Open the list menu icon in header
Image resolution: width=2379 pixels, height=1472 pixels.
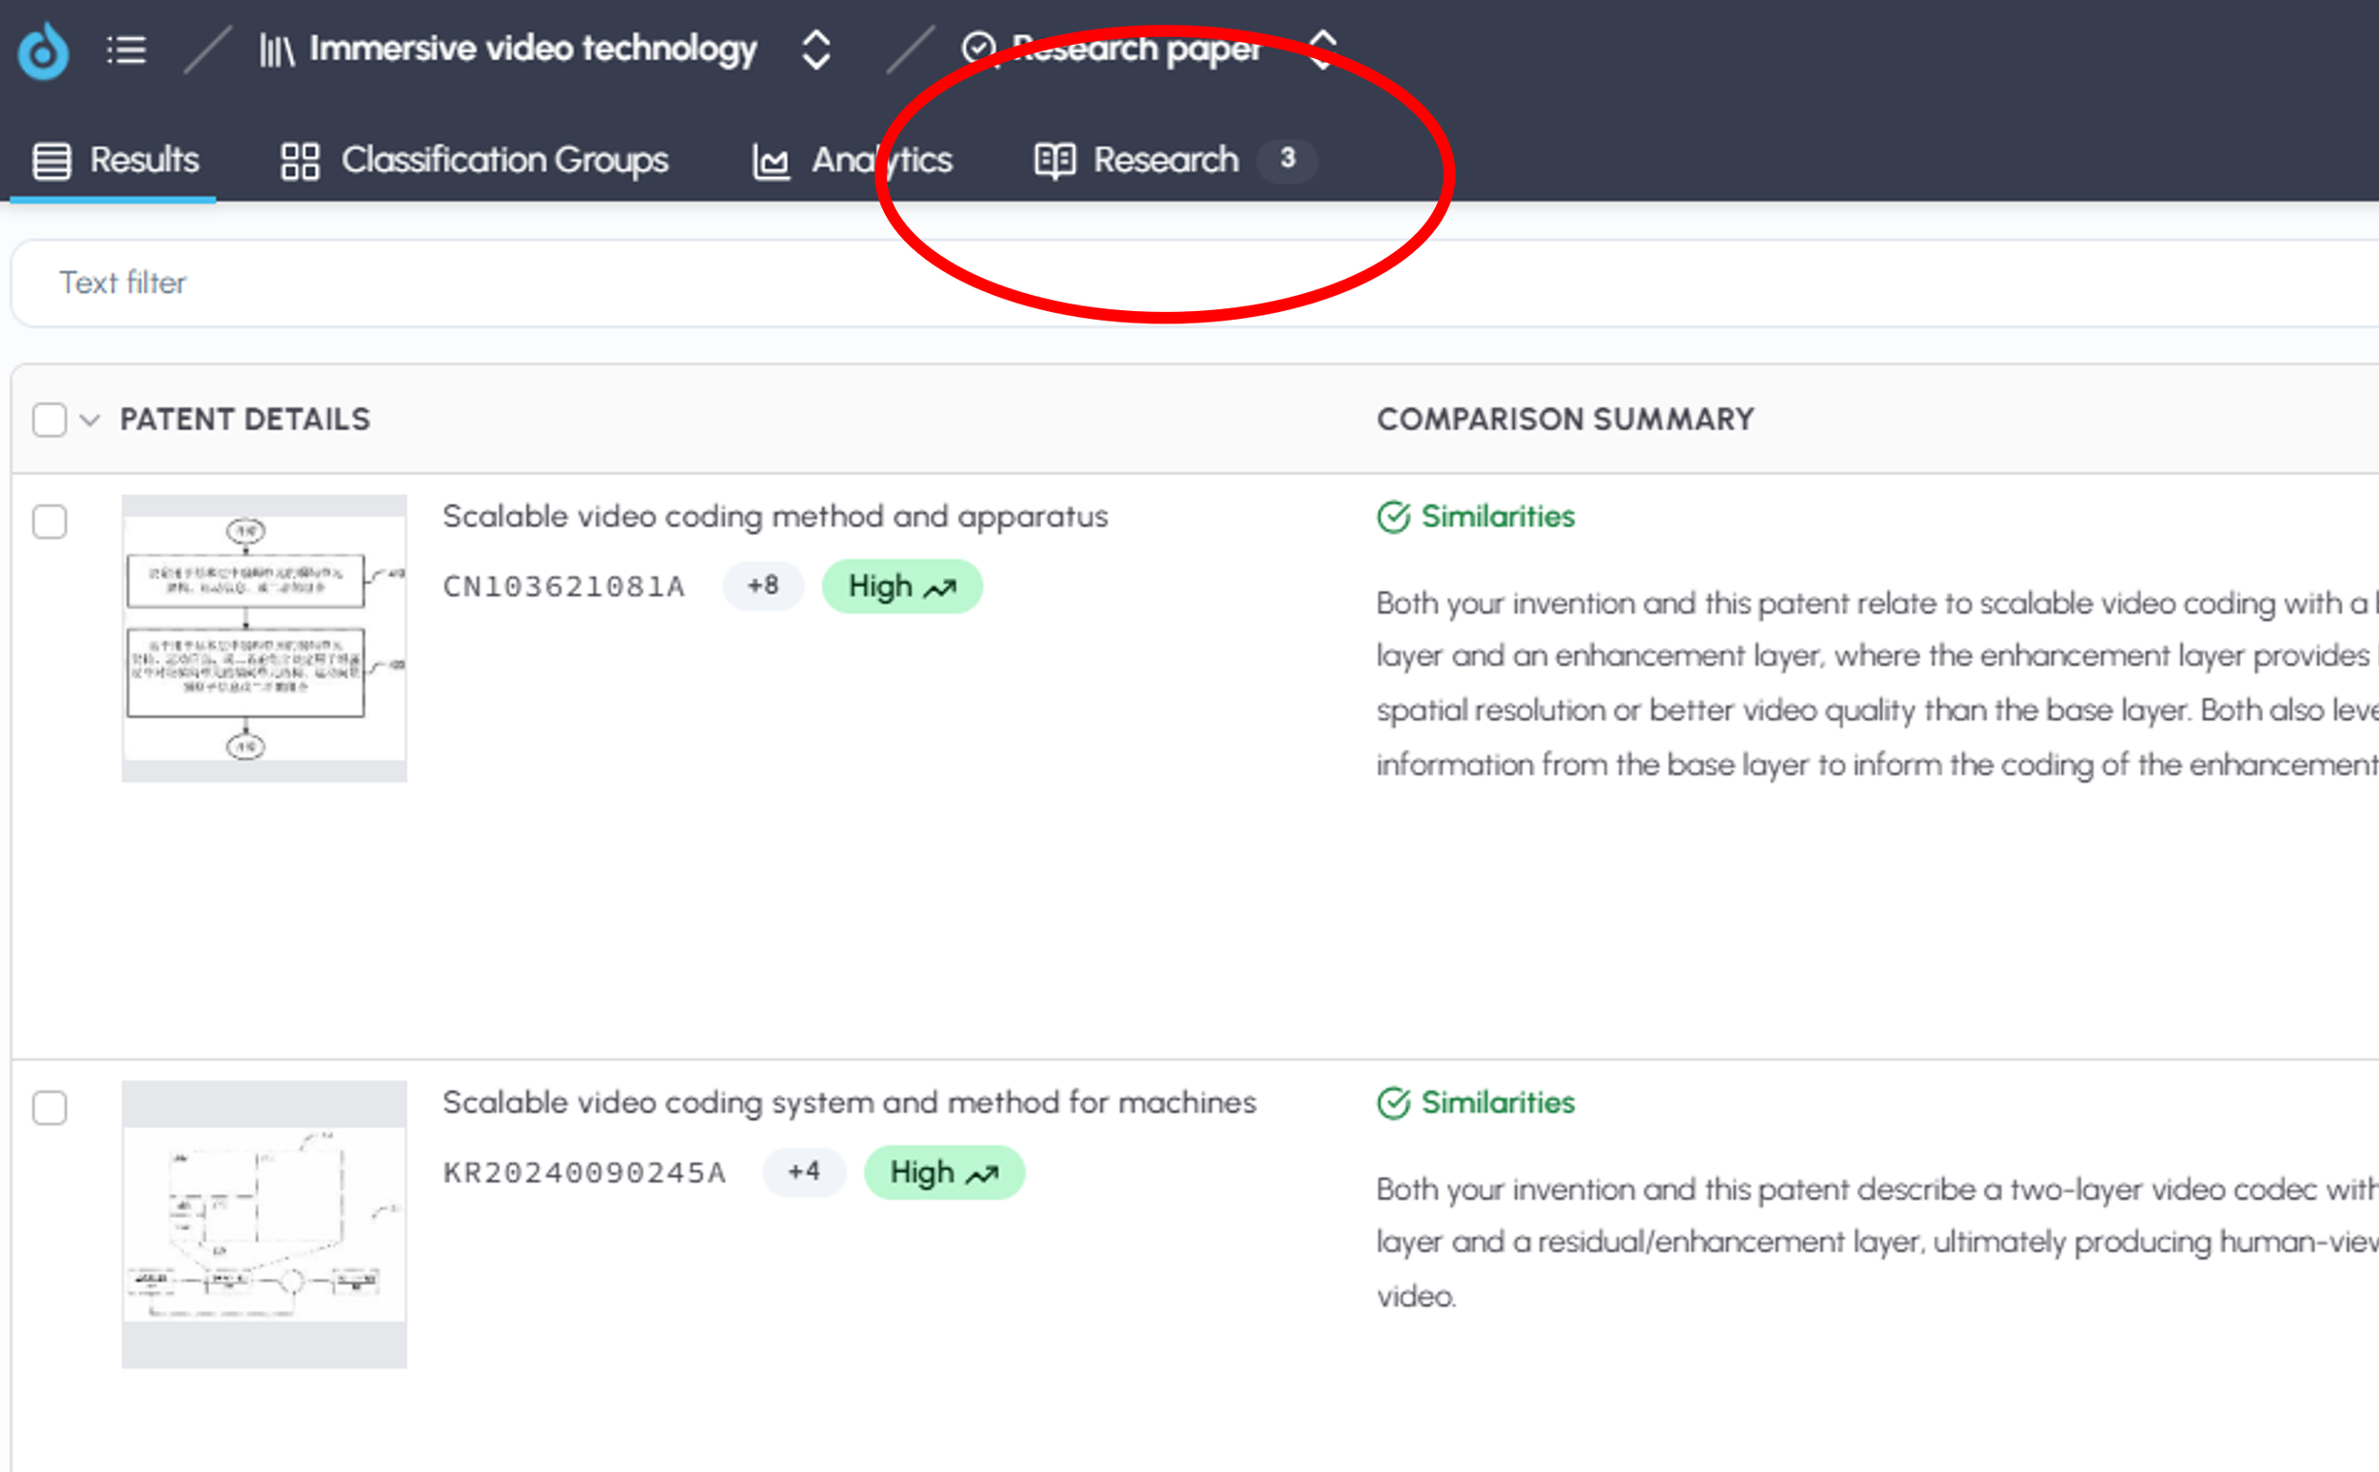point(127,49)
